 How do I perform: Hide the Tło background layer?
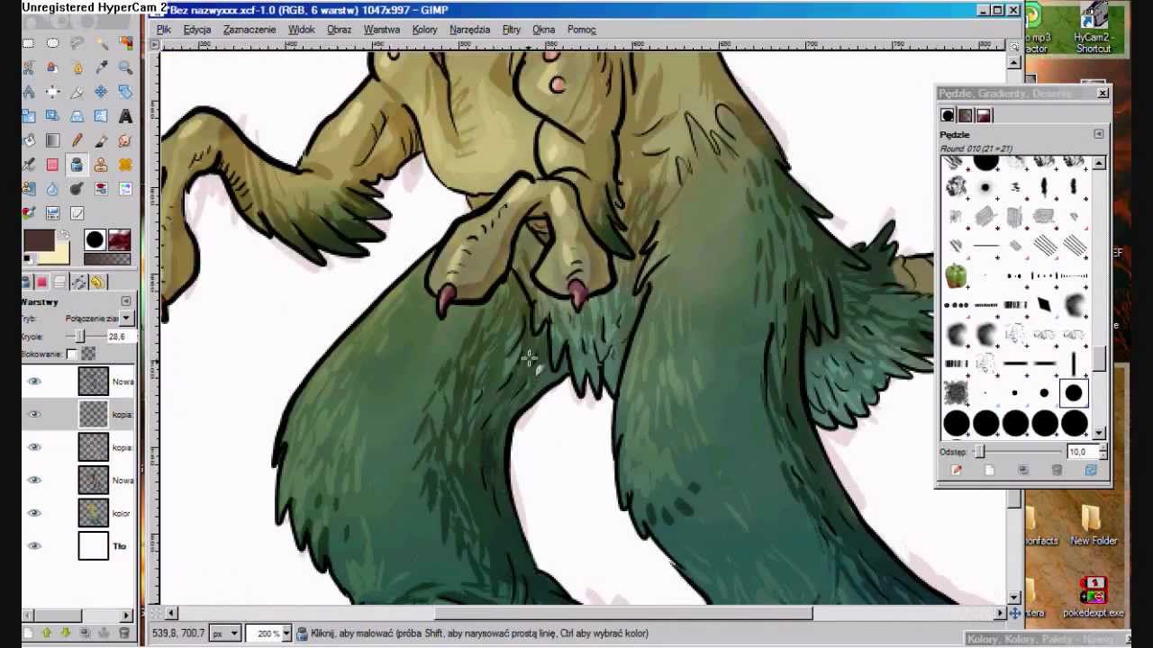34,545
